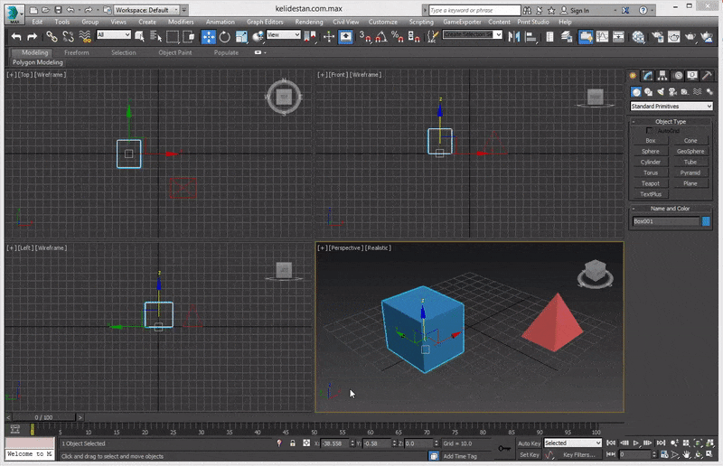Open the 3ds Max application menu button
Viewport: 723px width, 466px height.
14,14
